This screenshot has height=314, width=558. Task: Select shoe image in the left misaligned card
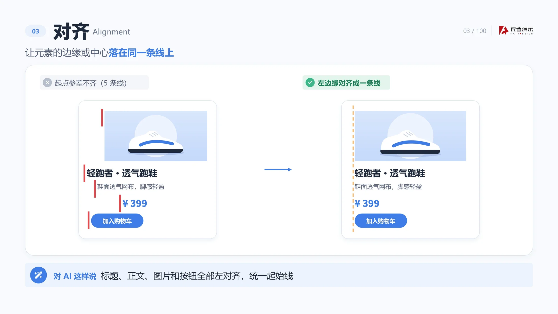click(156, 136)
